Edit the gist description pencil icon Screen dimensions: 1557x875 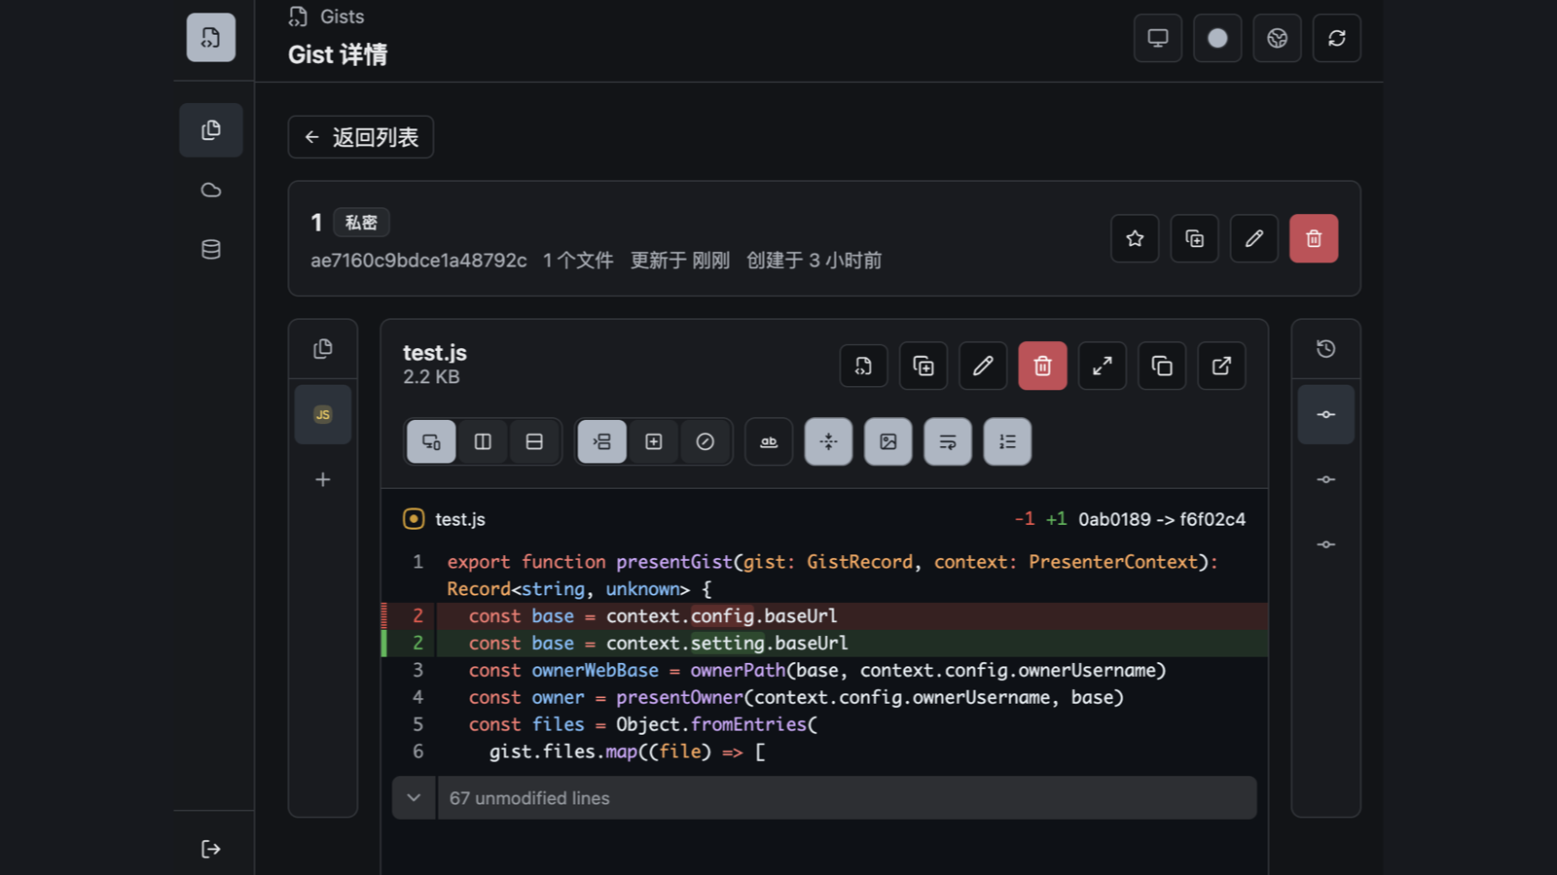(1254, 238)
